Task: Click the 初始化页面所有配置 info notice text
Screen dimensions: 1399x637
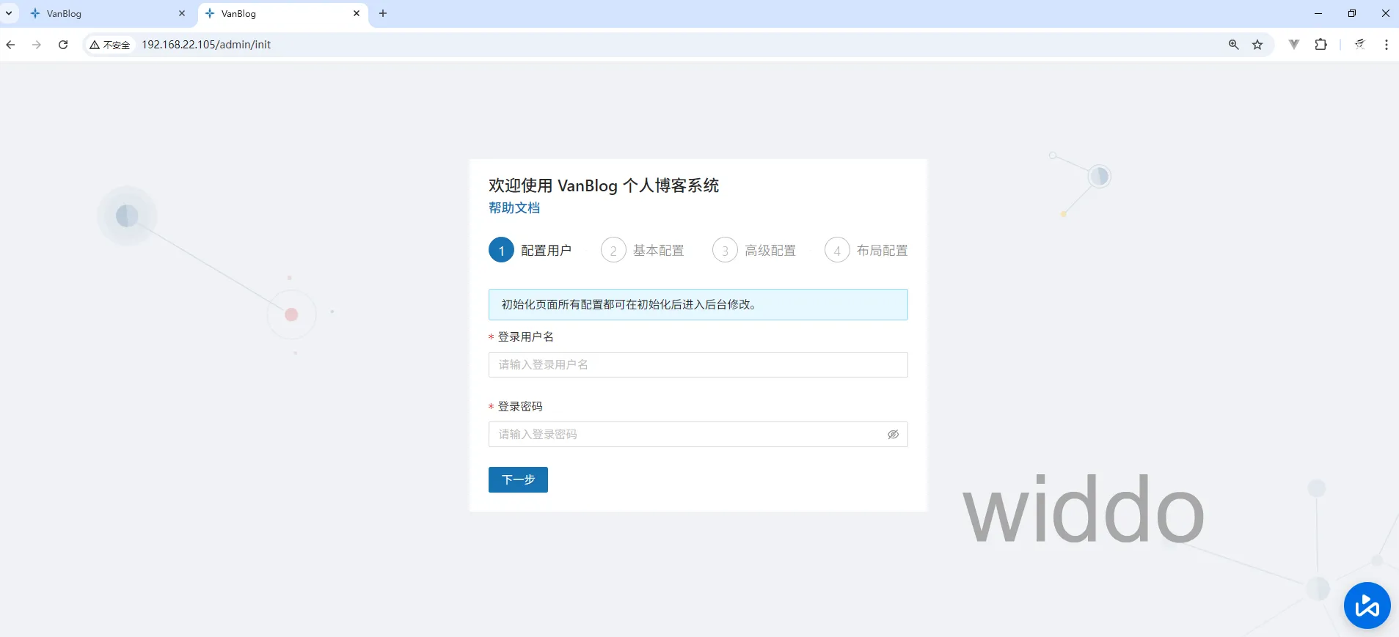Action: point(629,305)
